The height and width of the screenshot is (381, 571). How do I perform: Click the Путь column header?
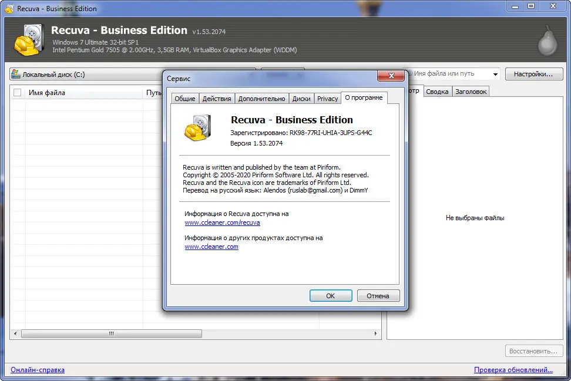153,93
